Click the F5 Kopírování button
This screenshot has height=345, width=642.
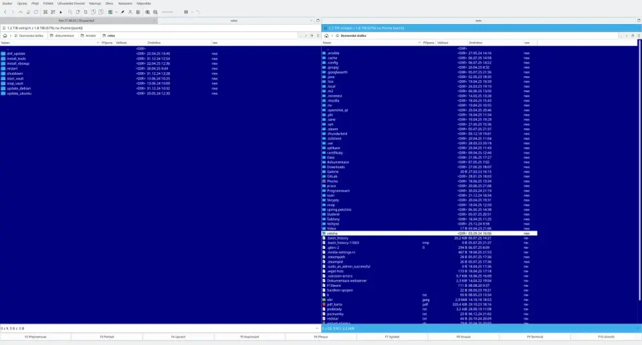pos(249,337)
